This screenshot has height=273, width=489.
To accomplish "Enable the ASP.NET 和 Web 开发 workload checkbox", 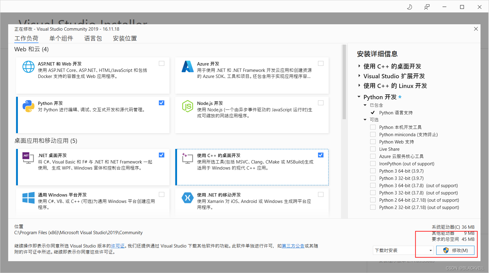I will (162, 63).
